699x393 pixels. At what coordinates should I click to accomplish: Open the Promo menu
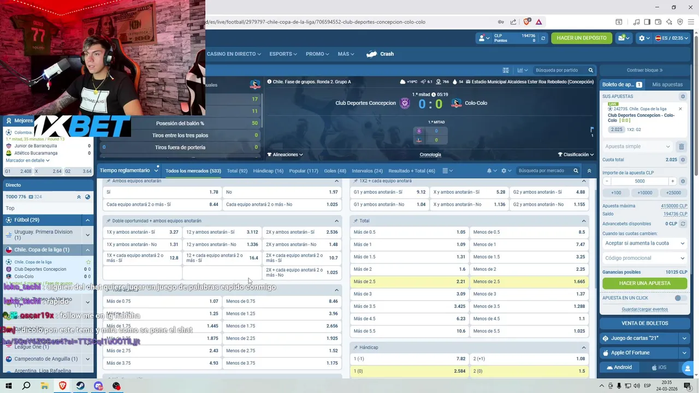[x=317, y=54]
